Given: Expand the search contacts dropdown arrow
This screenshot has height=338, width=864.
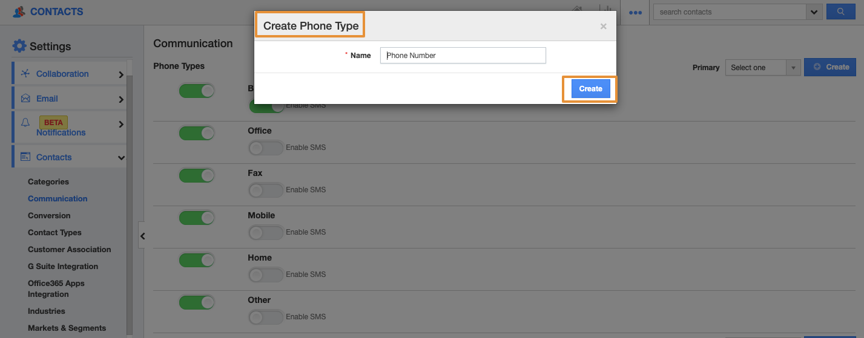Looking at the screenshot, I should [814, 11].
